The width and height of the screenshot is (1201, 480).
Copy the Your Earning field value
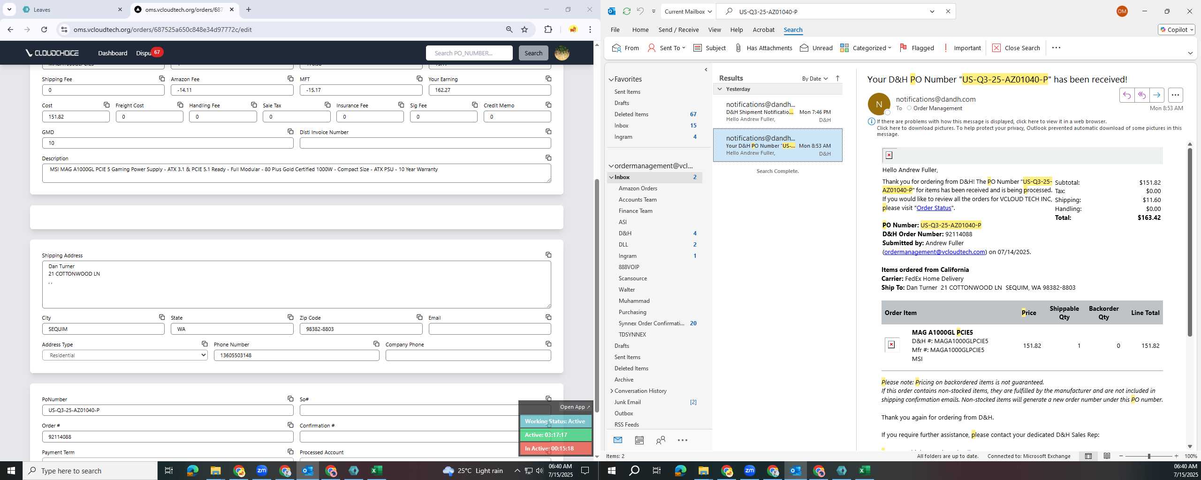coord(548,79)
